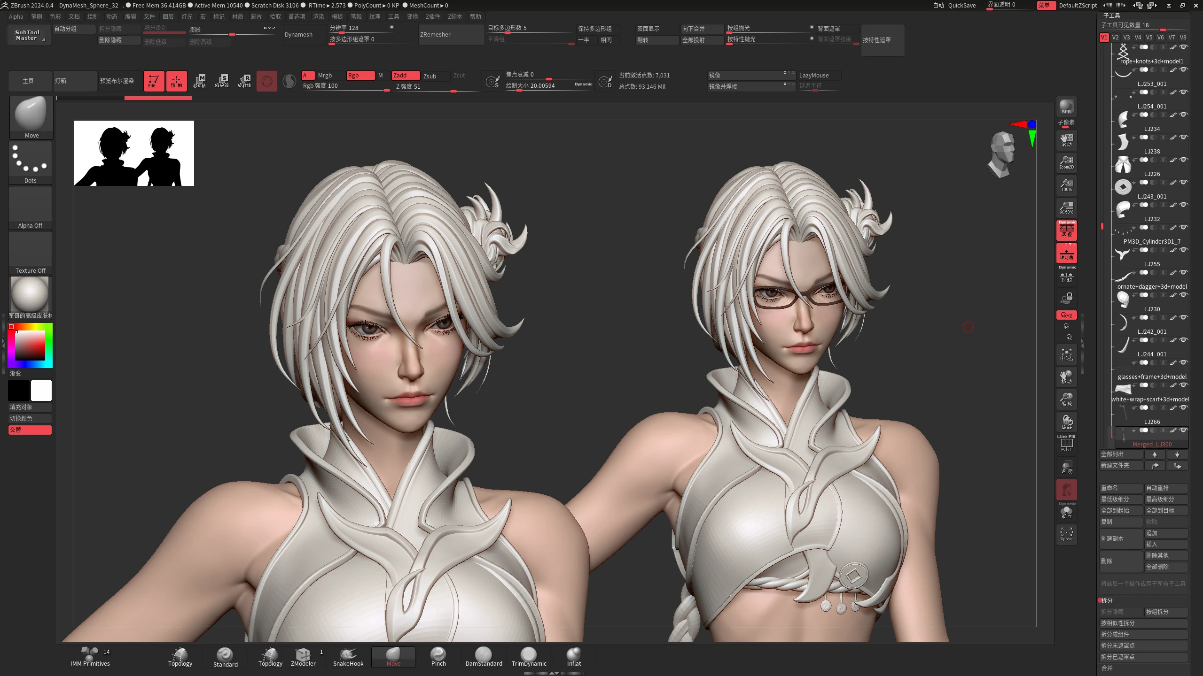Open the Dots stroke type picker

point(31,162)
